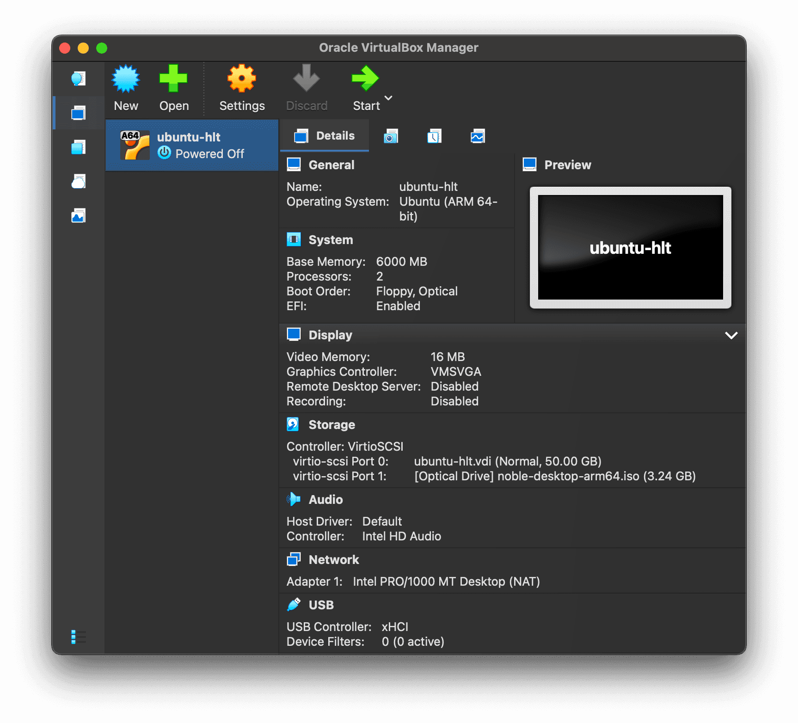Open the Start button dropdown chevron

[x=389, y=98]
